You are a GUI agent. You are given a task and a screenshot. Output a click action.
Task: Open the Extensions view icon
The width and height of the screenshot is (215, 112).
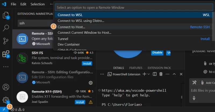pyautogui.click(x=6, y=54)
